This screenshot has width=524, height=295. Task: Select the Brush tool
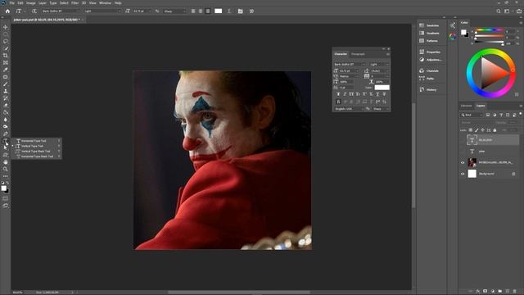point(6,84)
